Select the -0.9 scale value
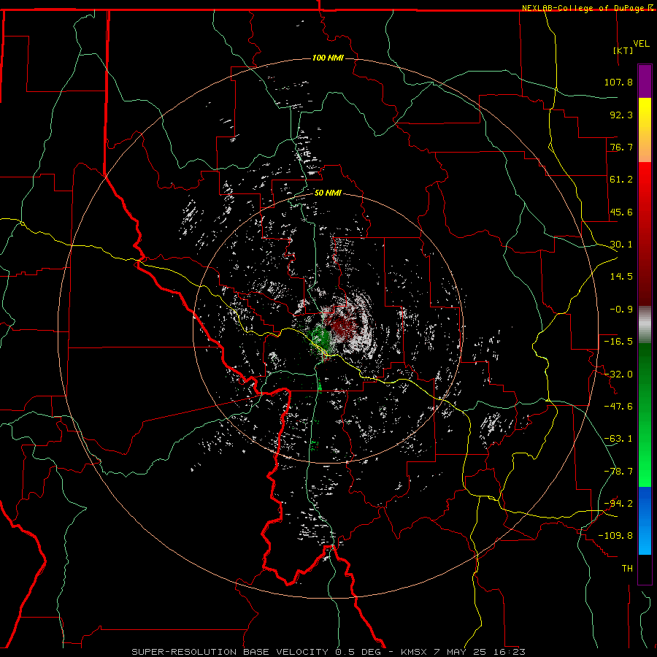This screenshot has height=657, width=657. (x=621, y=310)
